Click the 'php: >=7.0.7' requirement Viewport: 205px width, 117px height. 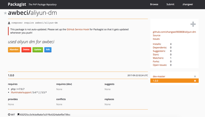(18, 89)
